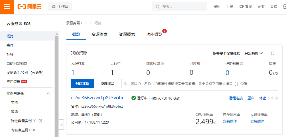The width and height of the screenshot is (286, 137).
Task: Open the 工作台 workbench button
Action: pos(60,7)
